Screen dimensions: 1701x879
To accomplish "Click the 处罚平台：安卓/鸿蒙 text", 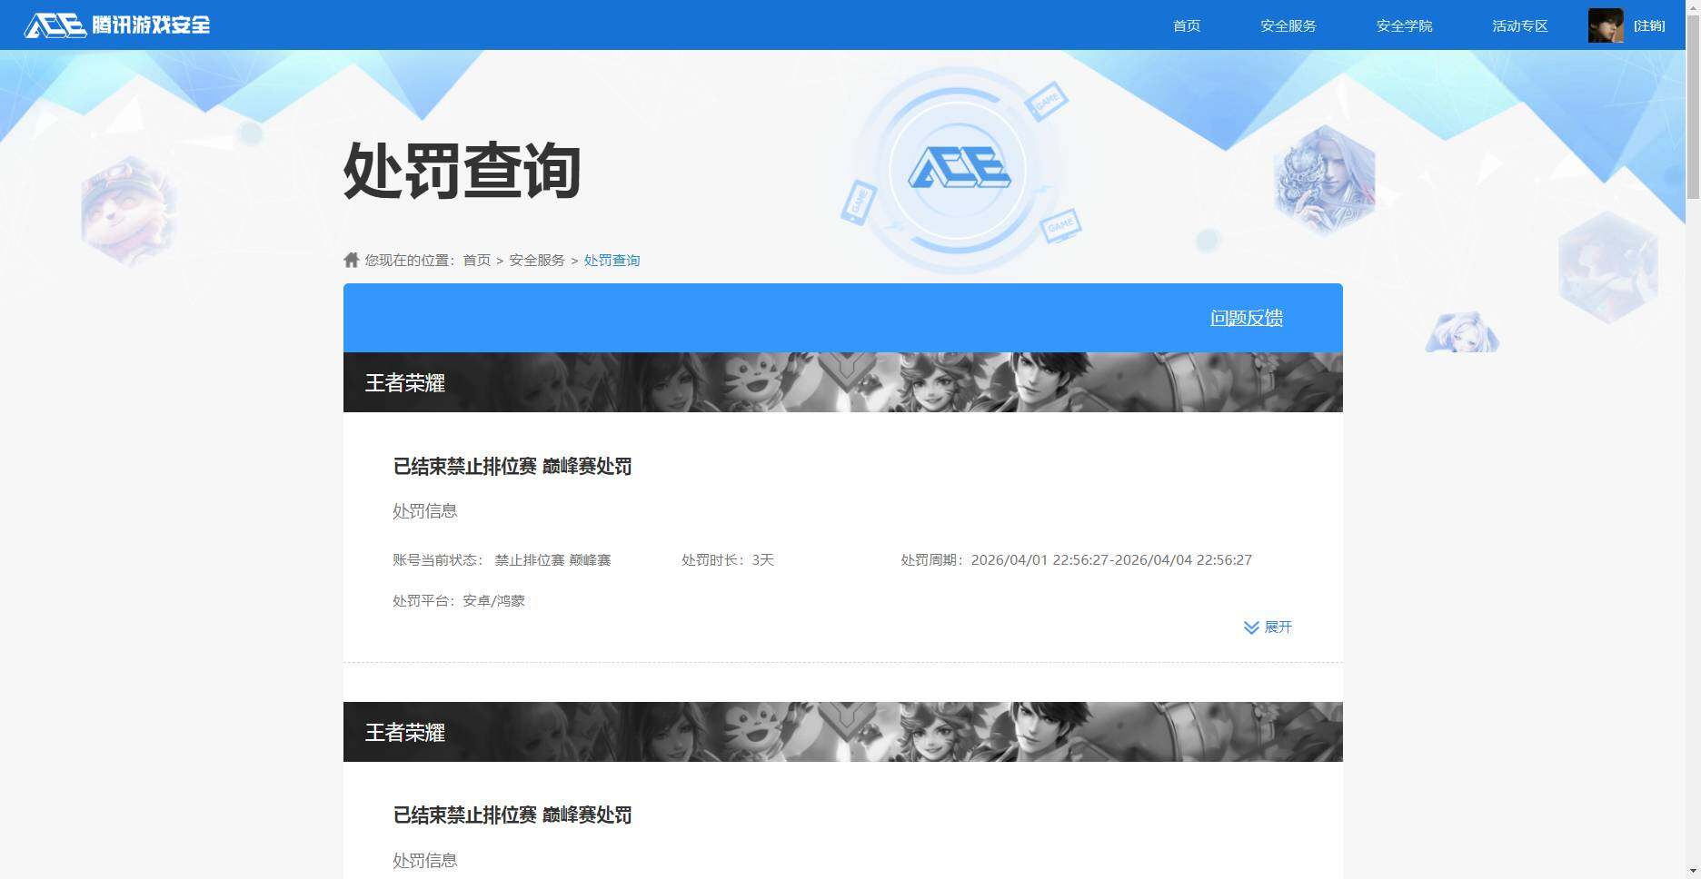I will point(459,600).
